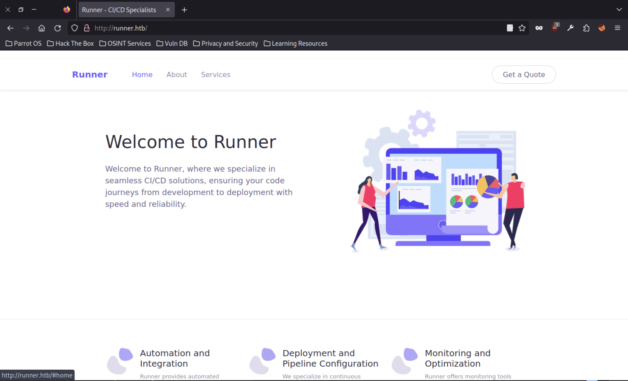Open the Privacy and Security bookmarks folder

(225, 43)
